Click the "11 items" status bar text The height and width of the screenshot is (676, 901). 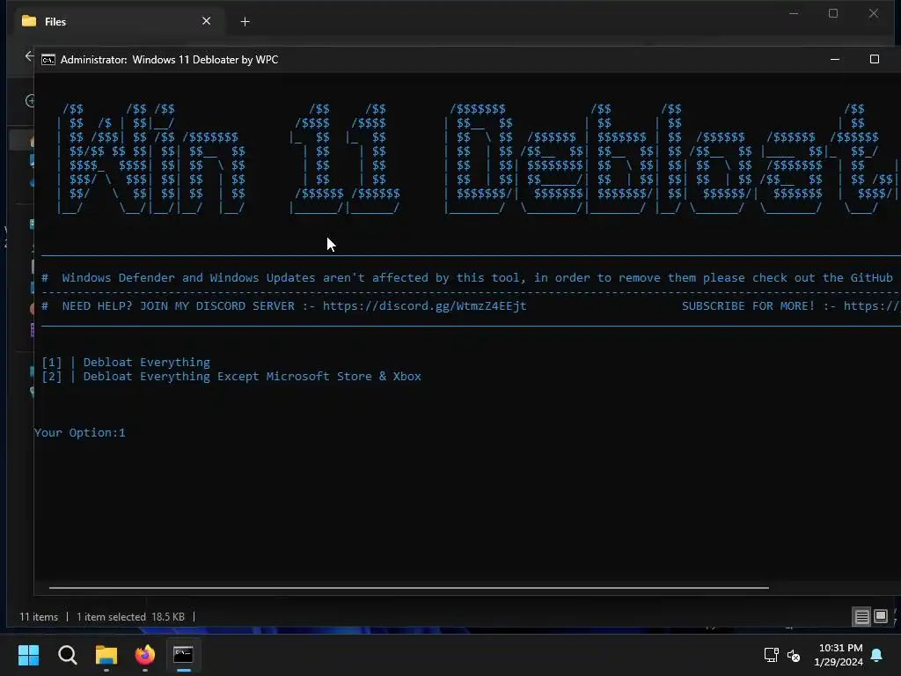click(x=39, y=617)
